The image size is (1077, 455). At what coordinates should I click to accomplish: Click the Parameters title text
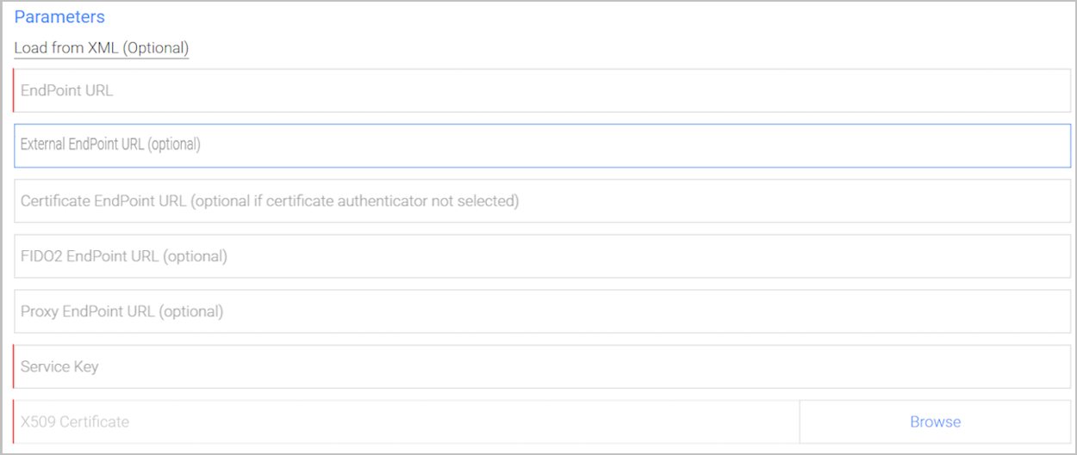tap(59, 17)
